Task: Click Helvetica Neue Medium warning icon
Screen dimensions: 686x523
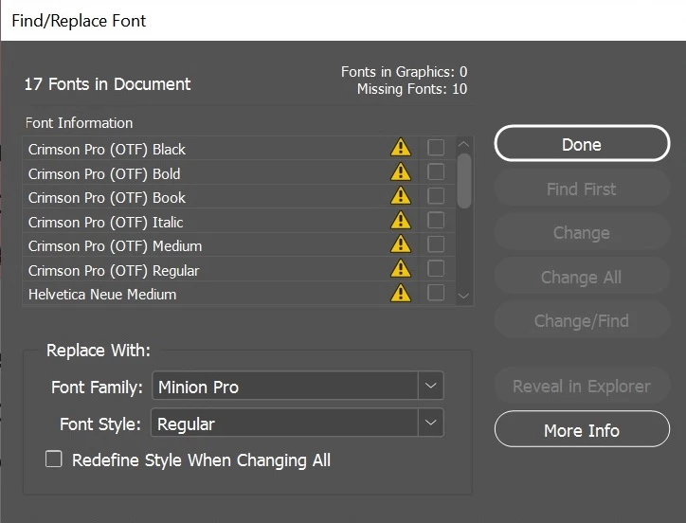Action: pos(401,293)
